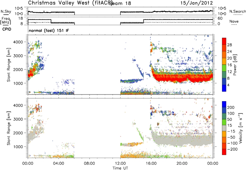
Task: Click the '16:00' time axis label
Action: pos(151,164)
